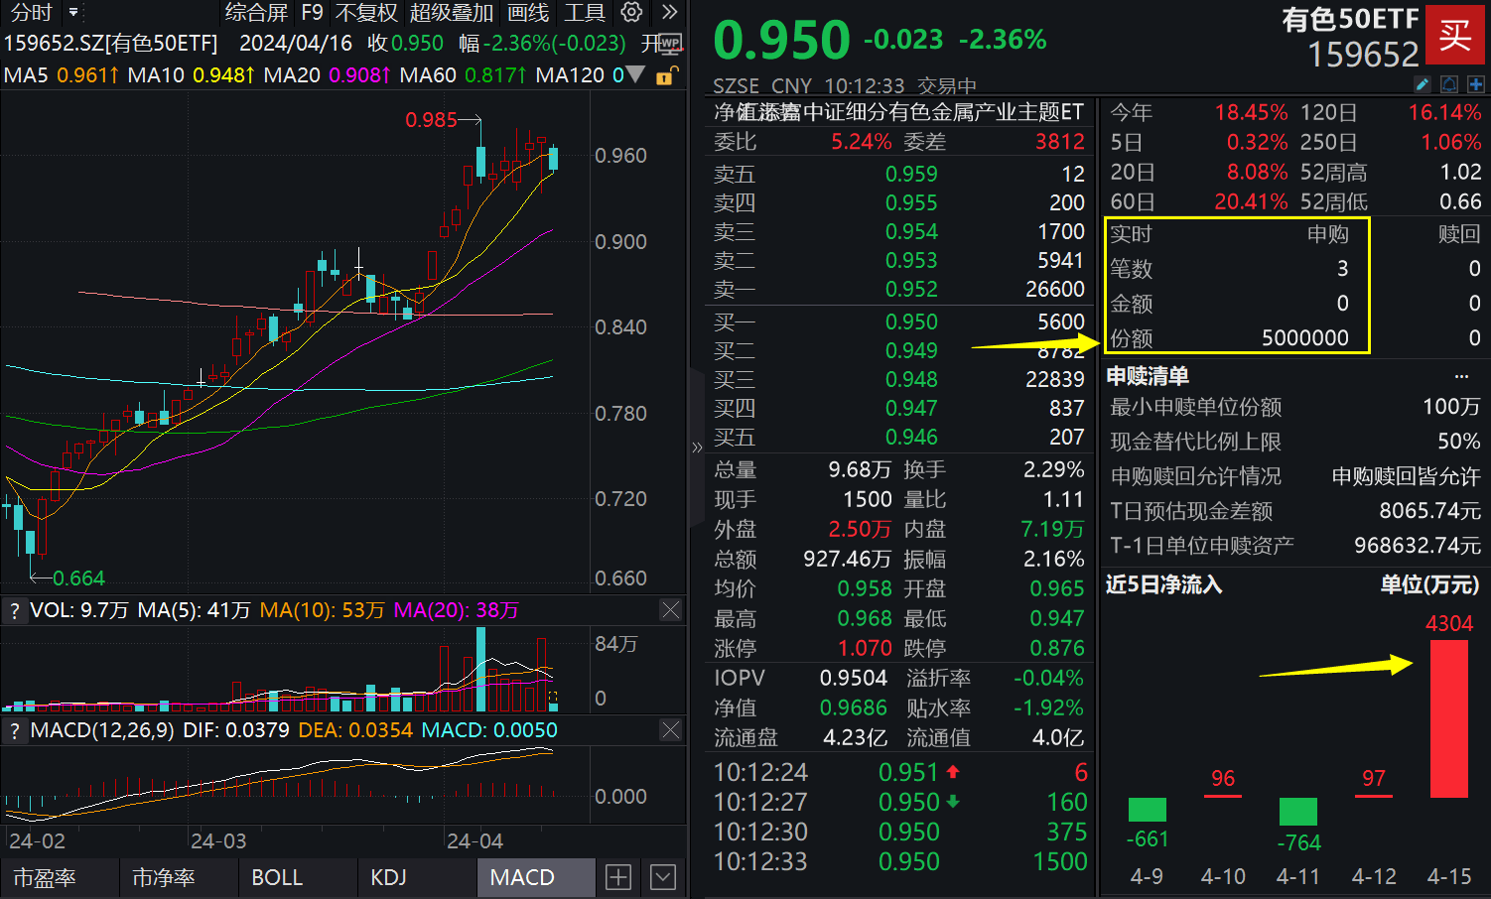The image size is (1491, 899).
Task: Click the 0.985 high price marker
Action: click(x=431, y=120)
